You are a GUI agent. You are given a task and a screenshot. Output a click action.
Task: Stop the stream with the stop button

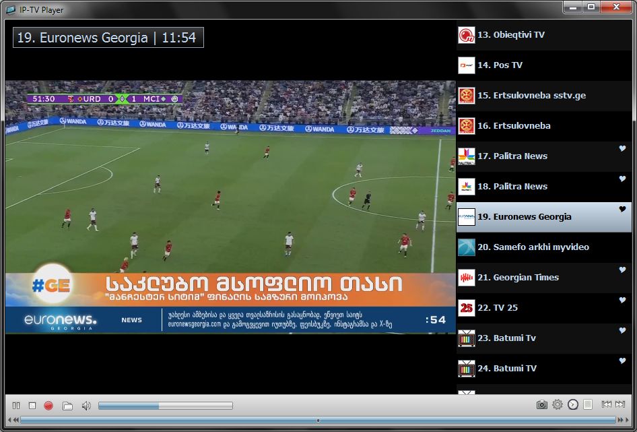32,405
